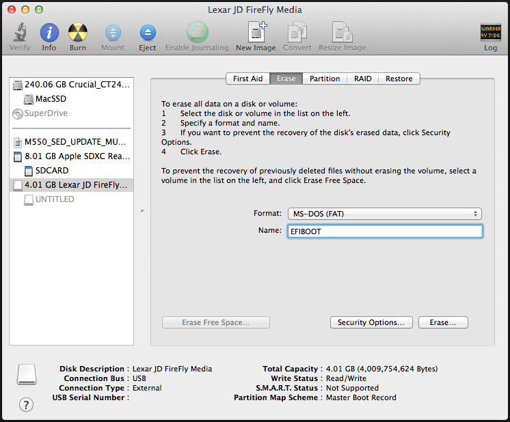Screen dimensions: 510x422
Task: Zoom the window with green button
Action: pos(39,10)
